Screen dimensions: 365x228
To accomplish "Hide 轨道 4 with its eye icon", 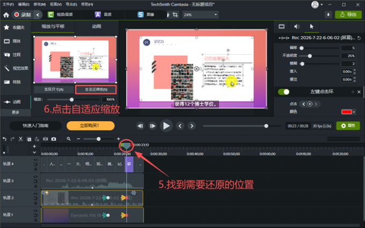I will pos(35,160).
